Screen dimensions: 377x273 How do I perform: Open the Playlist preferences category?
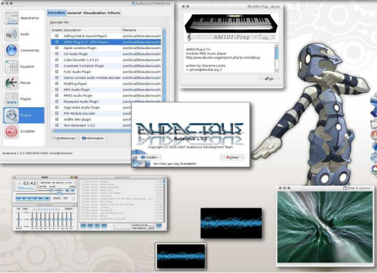coord(23,99)
